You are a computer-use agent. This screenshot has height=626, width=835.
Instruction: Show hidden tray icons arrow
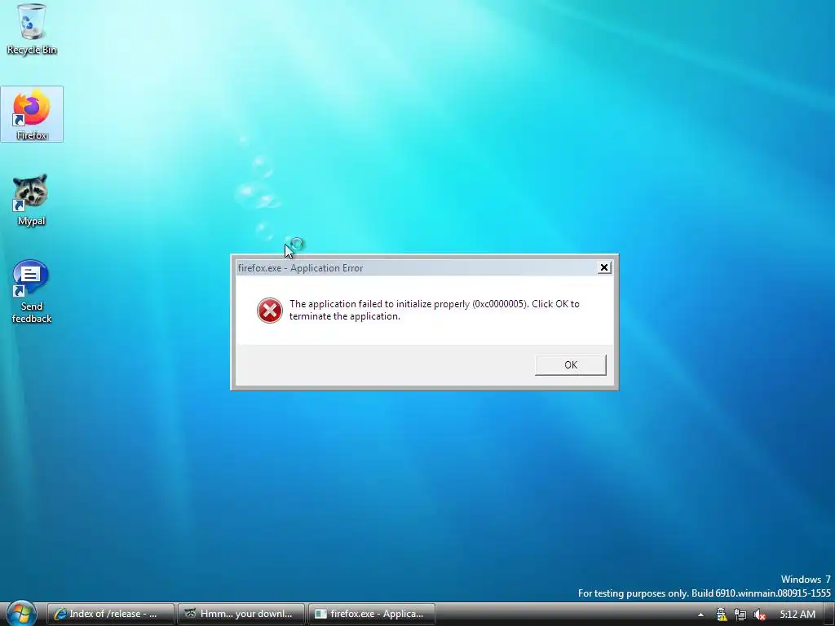tap(700, 615)
